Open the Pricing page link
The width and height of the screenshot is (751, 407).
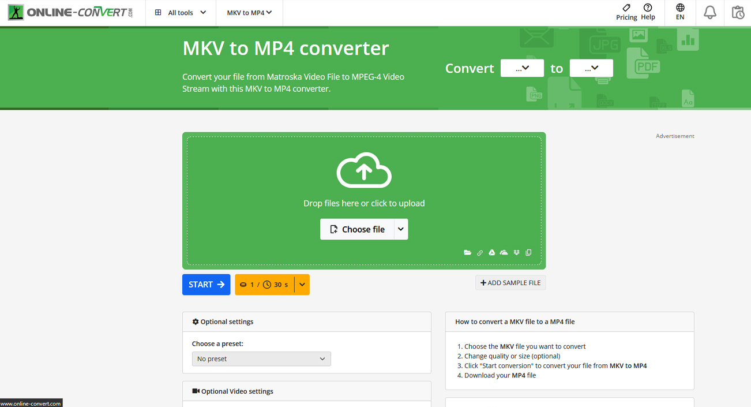[626, 12]
